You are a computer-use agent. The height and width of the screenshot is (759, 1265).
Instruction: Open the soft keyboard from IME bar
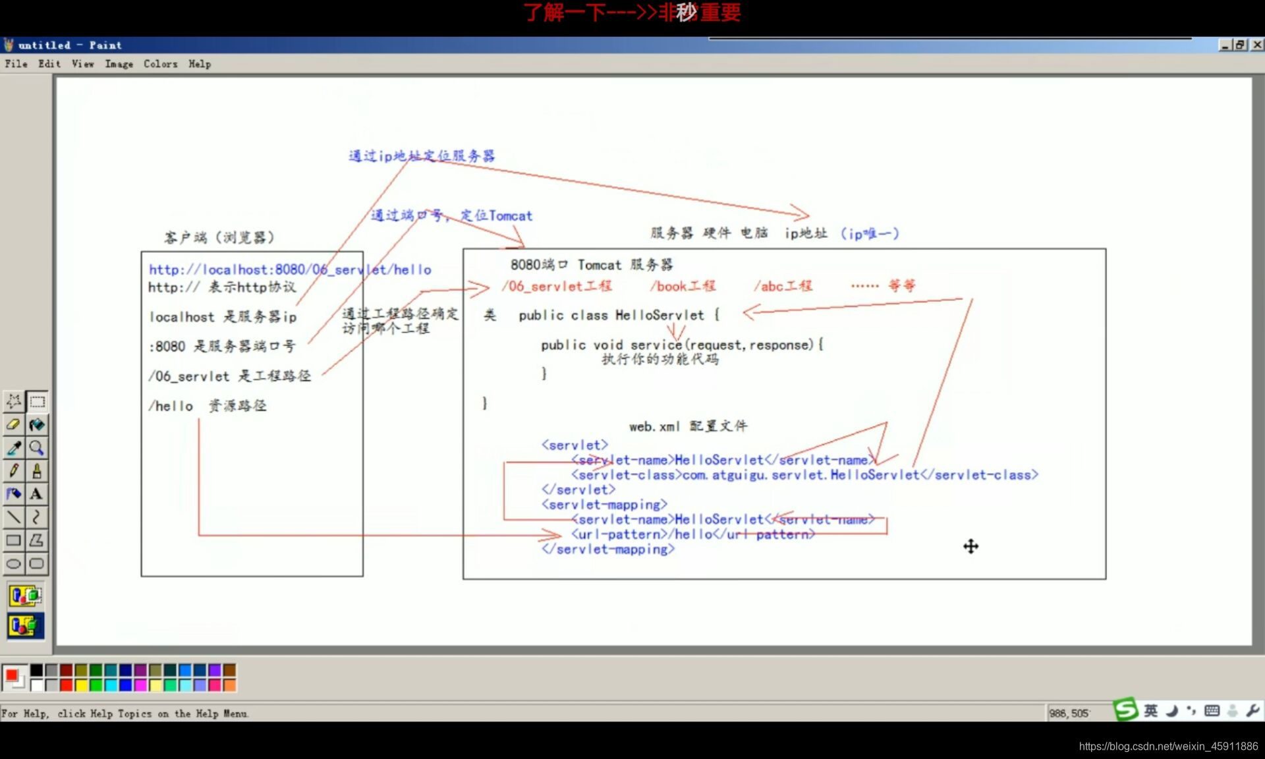(x=1212, y=710)
